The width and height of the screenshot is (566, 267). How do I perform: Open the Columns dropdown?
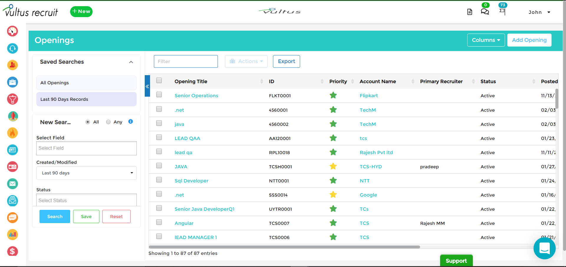point(486,40)
